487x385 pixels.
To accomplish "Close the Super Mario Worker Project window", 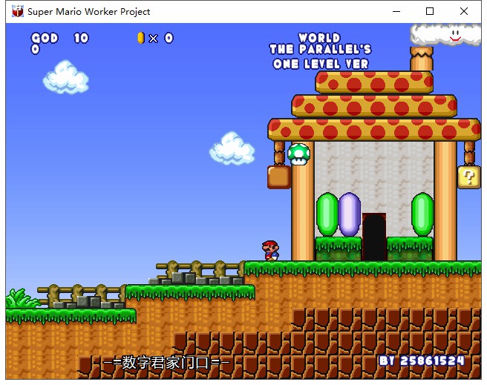I will pyautogui.click(x=464, y=11).
